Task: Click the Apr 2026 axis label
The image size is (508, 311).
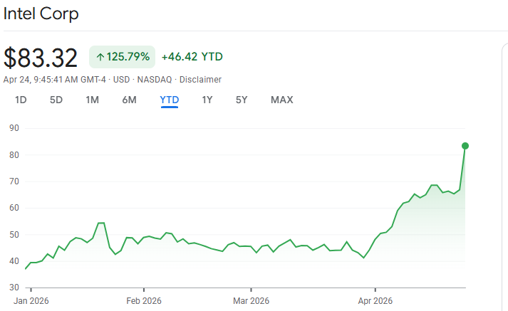Action: 375,301
